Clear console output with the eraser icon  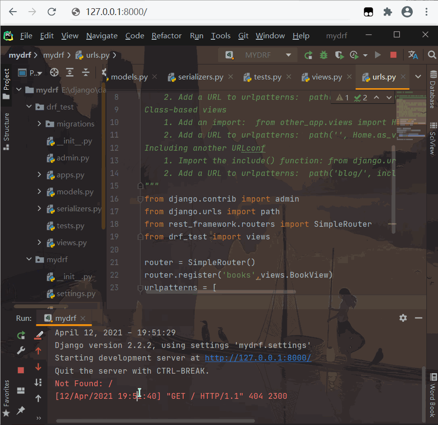tap(38, 335)
